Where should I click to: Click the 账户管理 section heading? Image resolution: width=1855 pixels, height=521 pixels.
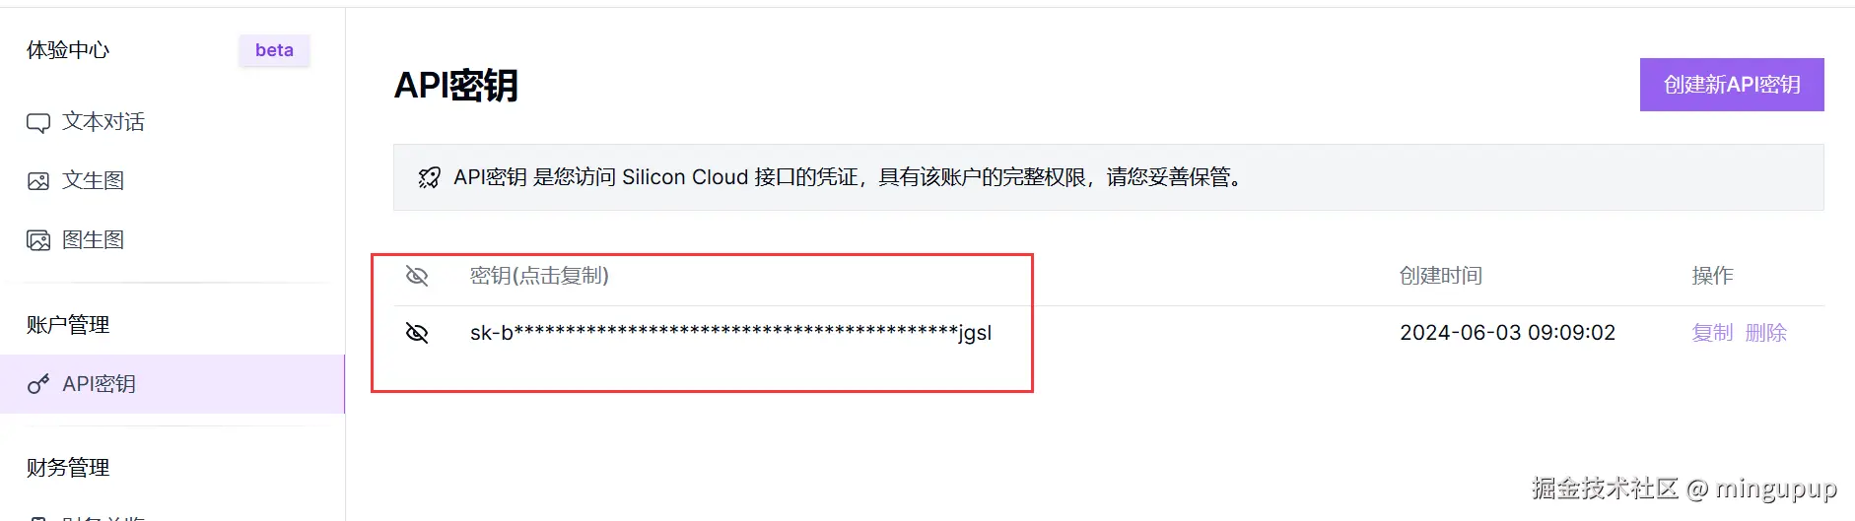pos(68,325)
